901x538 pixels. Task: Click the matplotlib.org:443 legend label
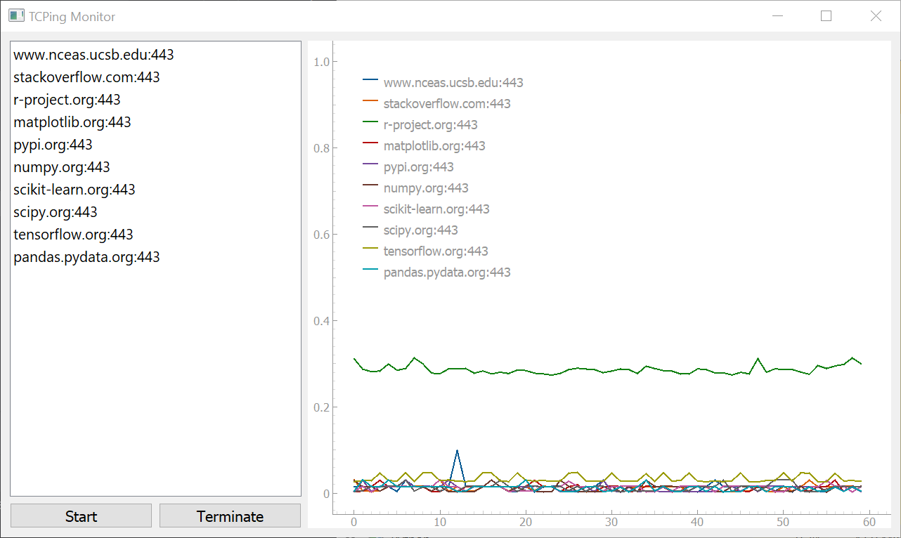tap(434, 146)
